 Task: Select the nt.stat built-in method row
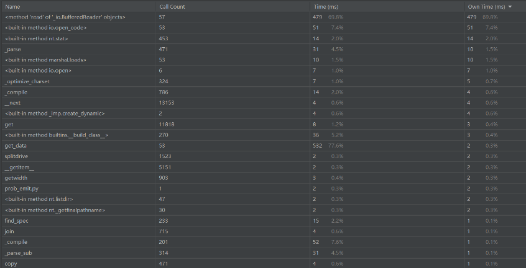tap(263, 38)
